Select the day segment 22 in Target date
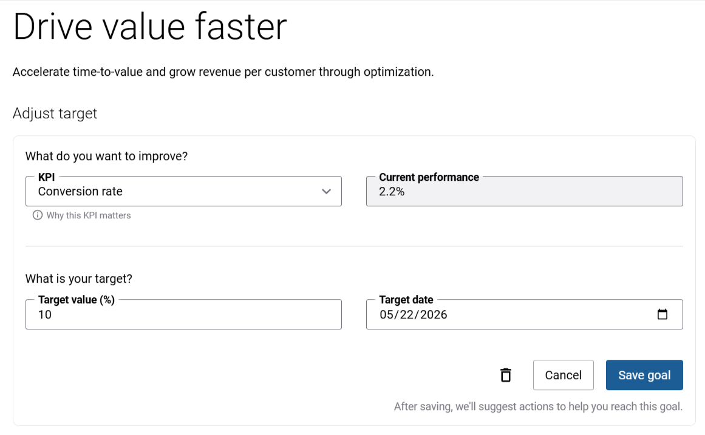The width and height of the screenshot is (705, 435). pos(408,315)
